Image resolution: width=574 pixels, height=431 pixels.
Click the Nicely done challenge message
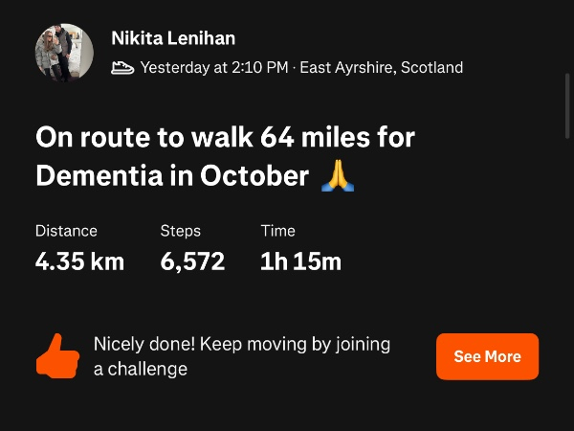241,345
